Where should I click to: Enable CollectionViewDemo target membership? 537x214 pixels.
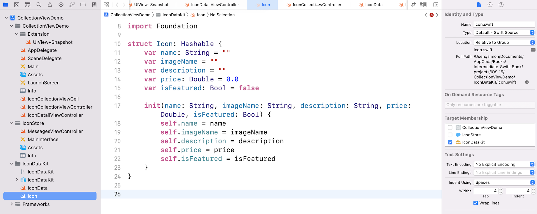pyautogui.click(x=450, y=128)
